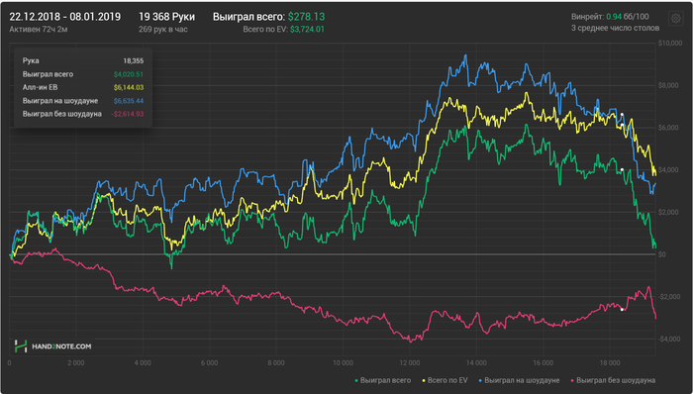The width and height of the screenshot is (693, 394).
Task: Click the 10 000 x-axis label
Action: point(343,362)
